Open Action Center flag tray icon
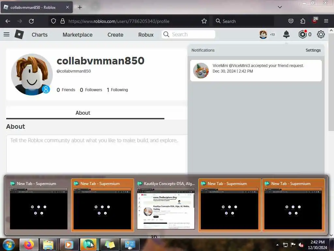334x251 pixels. [293, 244]
